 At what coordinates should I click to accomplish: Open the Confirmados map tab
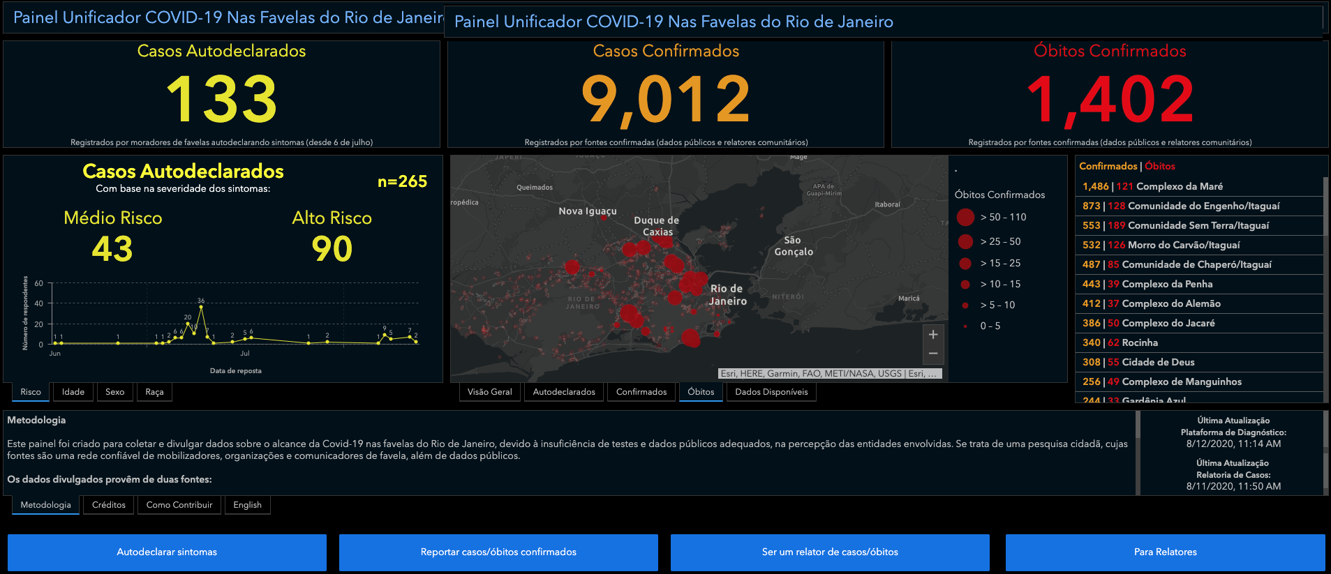(x=641, y=392)
